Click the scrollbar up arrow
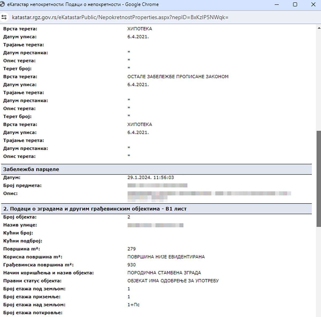This screenshot has width=321, height=317. click(x=319, y=28)
